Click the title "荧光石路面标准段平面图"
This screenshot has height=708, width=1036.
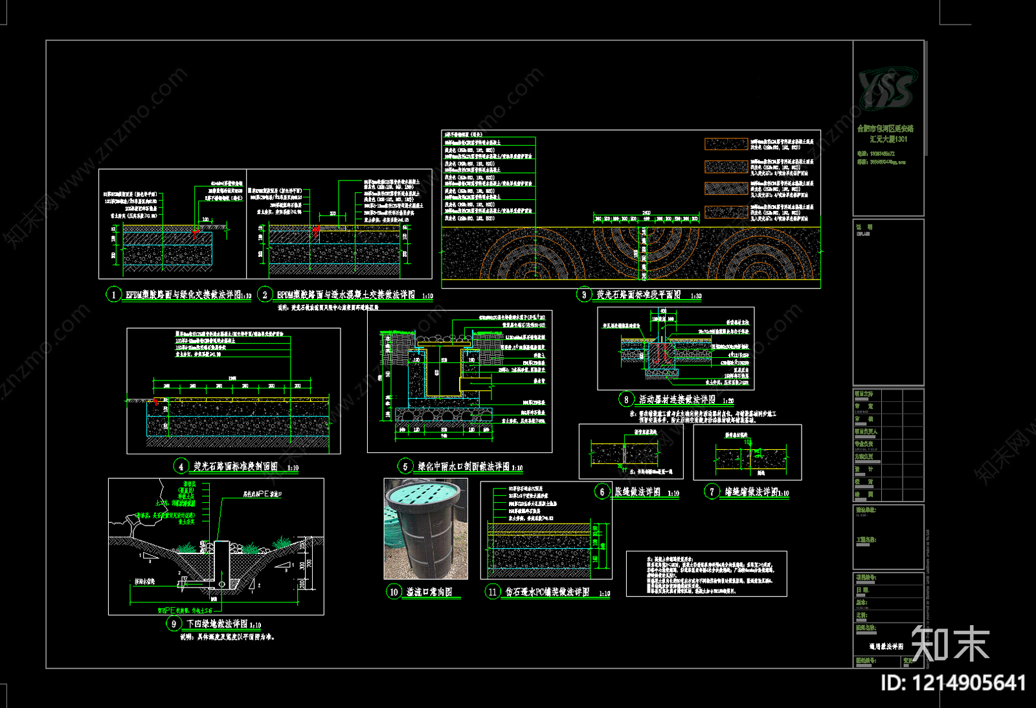(638, 294)
